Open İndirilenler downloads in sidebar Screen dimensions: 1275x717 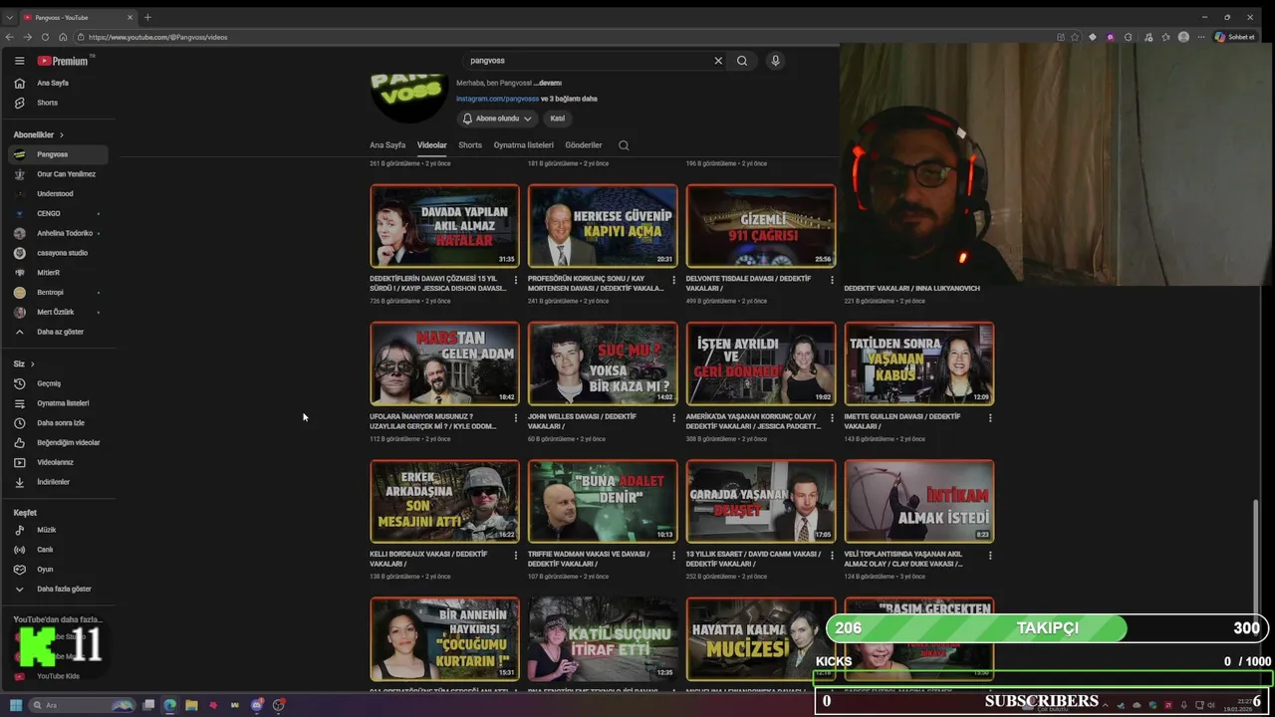pos(58,482)
